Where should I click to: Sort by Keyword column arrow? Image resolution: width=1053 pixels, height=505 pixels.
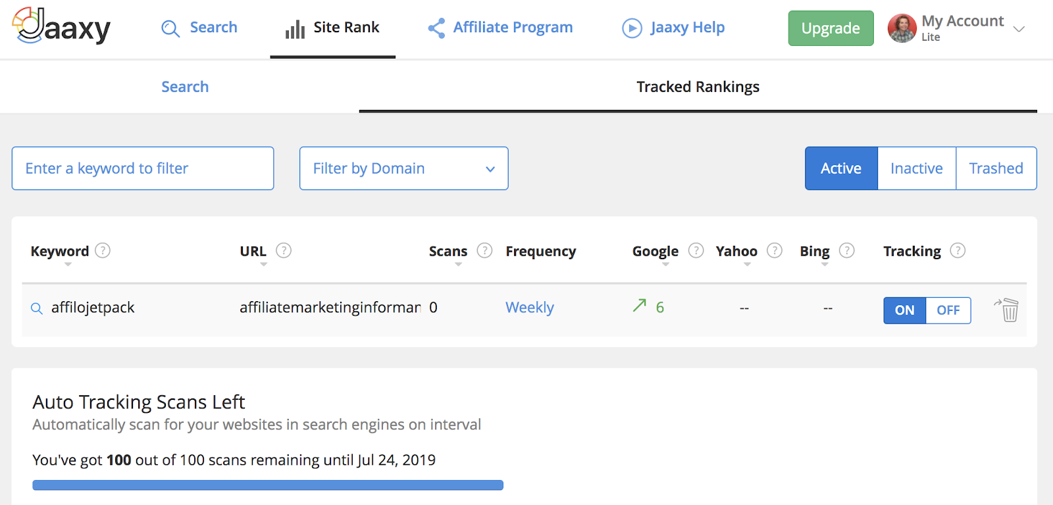[x=68, y=264]
